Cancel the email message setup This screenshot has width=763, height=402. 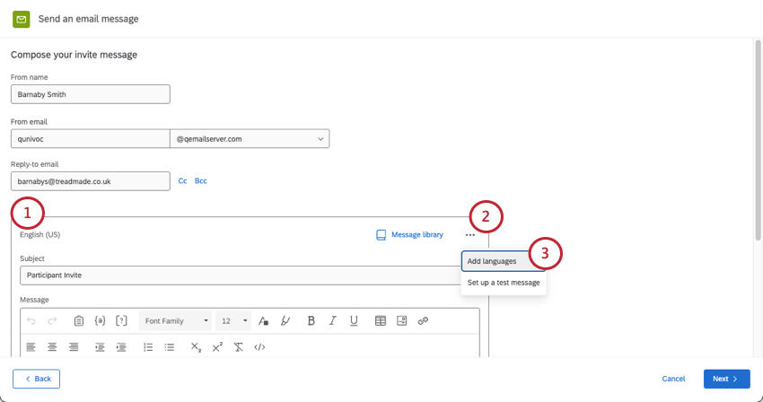pos(673,379)
